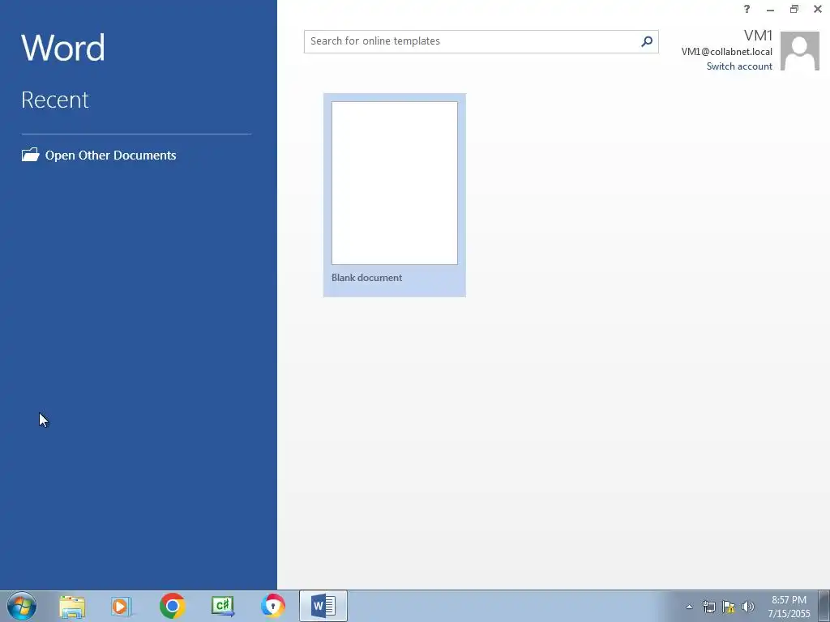Launch Windows Explorer from taskbar

click(x=72, y=606)
